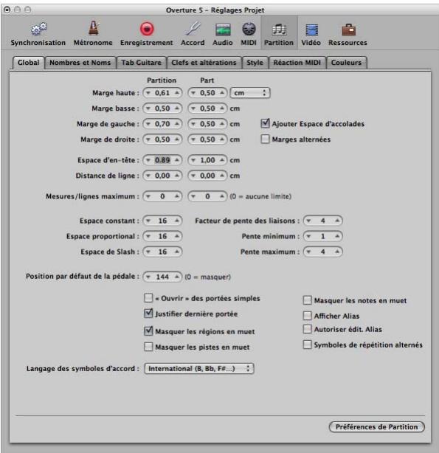
Task: Enable Masquer les notes en muet
Action: coord(307,300)
